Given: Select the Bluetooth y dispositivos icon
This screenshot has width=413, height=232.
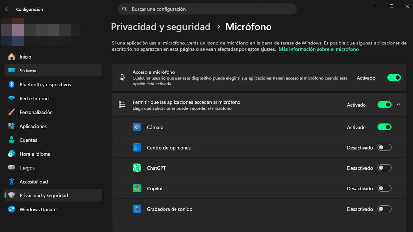Looking at the screenshot, I should pyautogui.click(x=11, y=84).
